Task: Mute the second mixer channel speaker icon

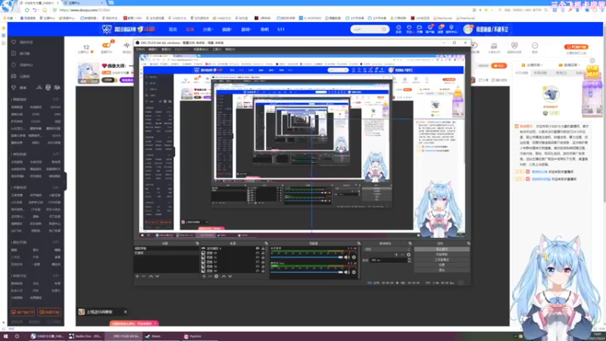Action: 347,272
